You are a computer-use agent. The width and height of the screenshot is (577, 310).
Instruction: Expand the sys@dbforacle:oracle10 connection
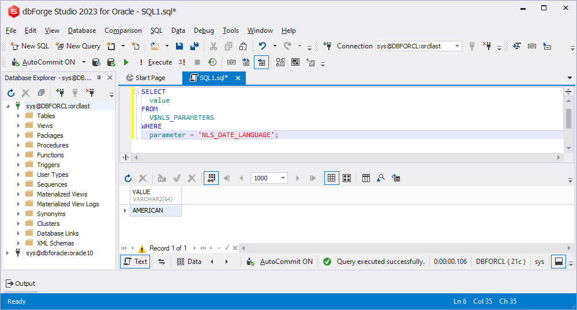[8, 253]
